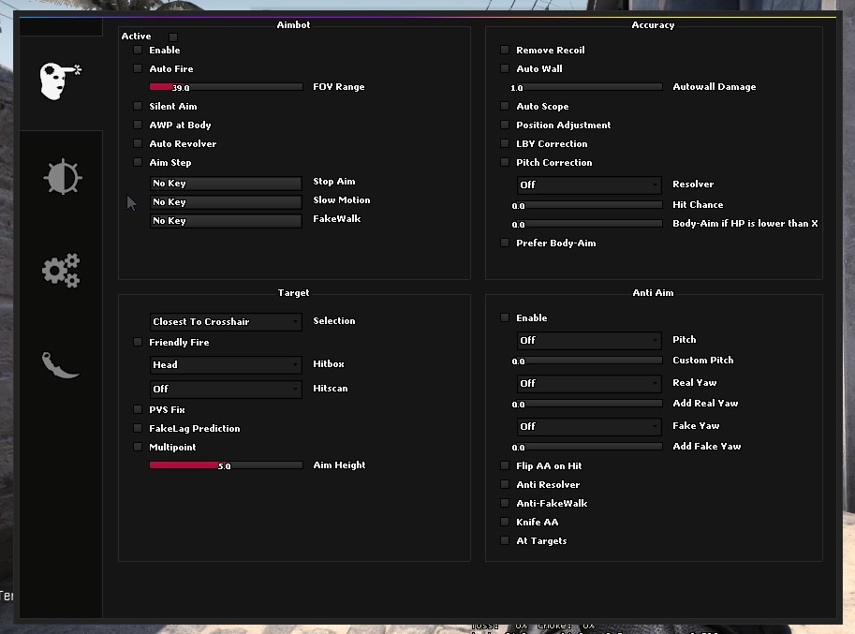The image size is (855, 634).
Task: Tick the Auto Fire checkbox
Action: [x=139, y=69]
